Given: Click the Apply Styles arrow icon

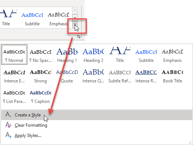Looking at the screenshot, I should 8,135.
